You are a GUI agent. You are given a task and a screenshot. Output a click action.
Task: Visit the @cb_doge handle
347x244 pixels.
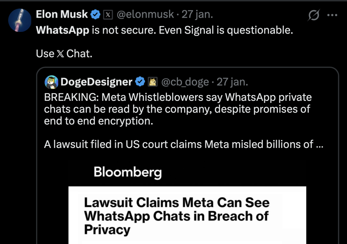[185, 82]
